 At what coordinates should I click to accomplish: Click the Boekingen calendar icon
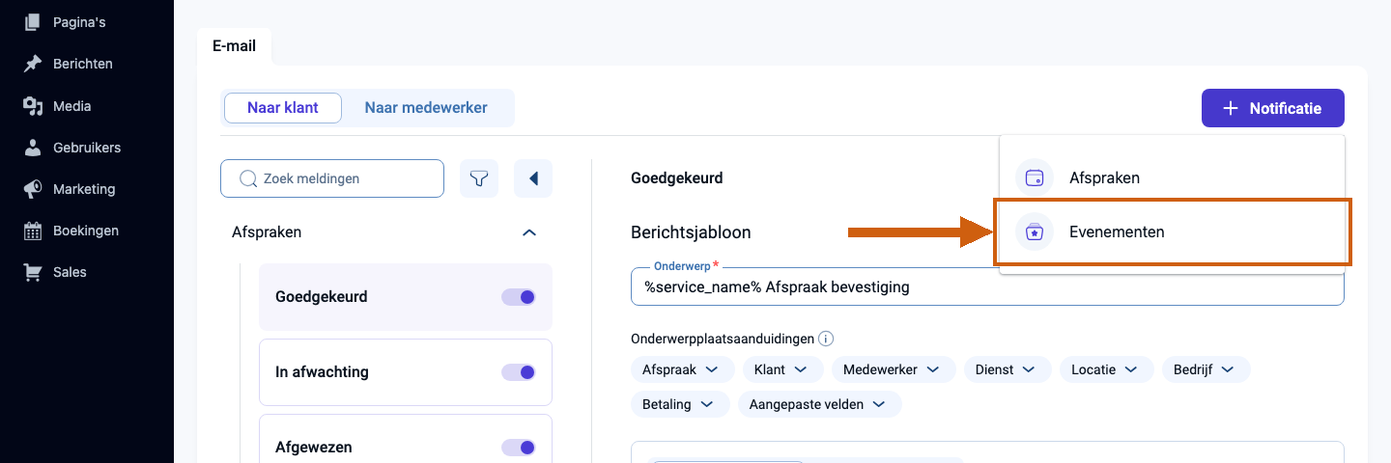(x=33, y=231)
